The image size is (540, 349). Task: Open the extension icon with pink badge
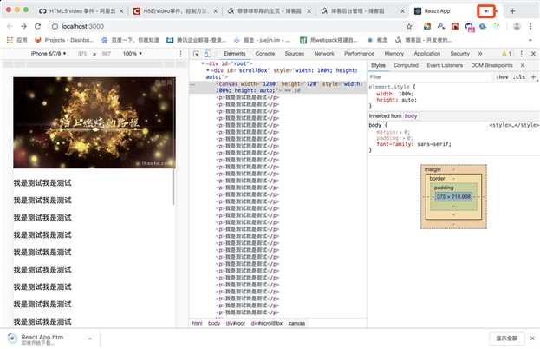470,27
